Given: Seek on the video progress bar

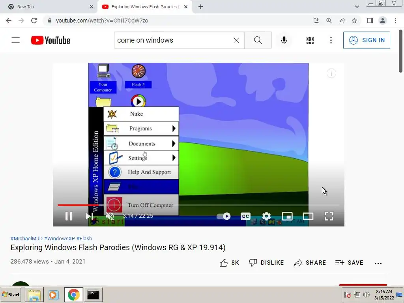Looking at the screenshot, I should click(198, 205).
